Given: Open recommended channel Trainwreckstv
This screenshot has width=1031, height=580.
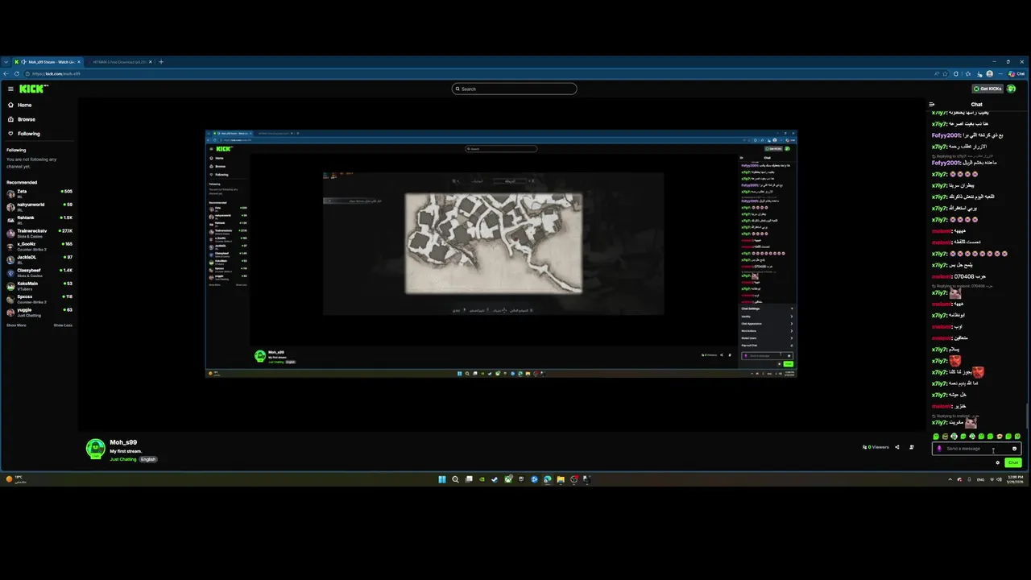Looking at the screenshot, I should pyautogui.click(x=39, y=233).
